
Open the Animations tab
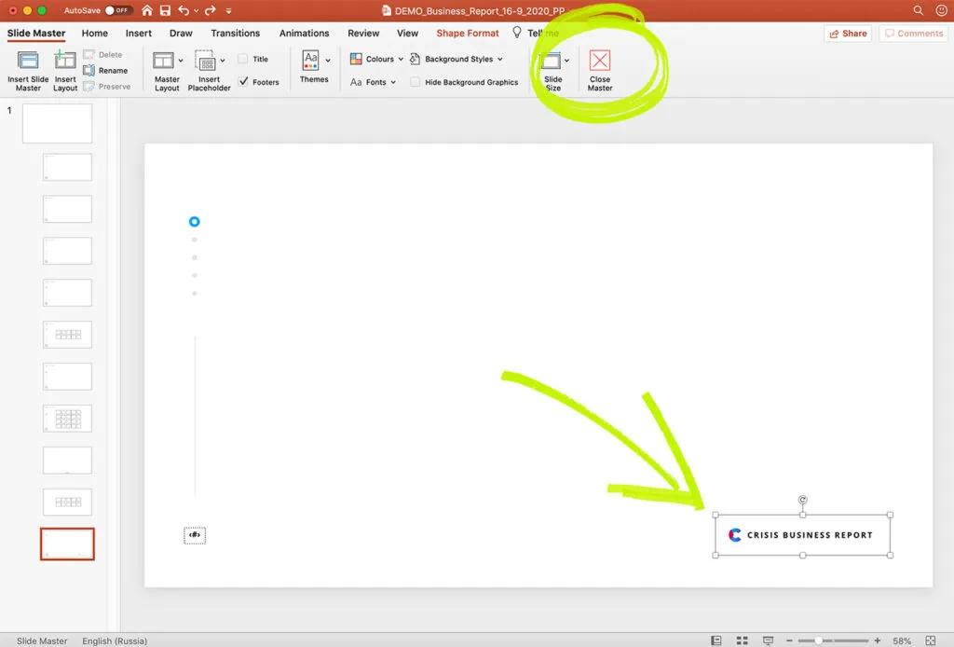tap(305, 33)
